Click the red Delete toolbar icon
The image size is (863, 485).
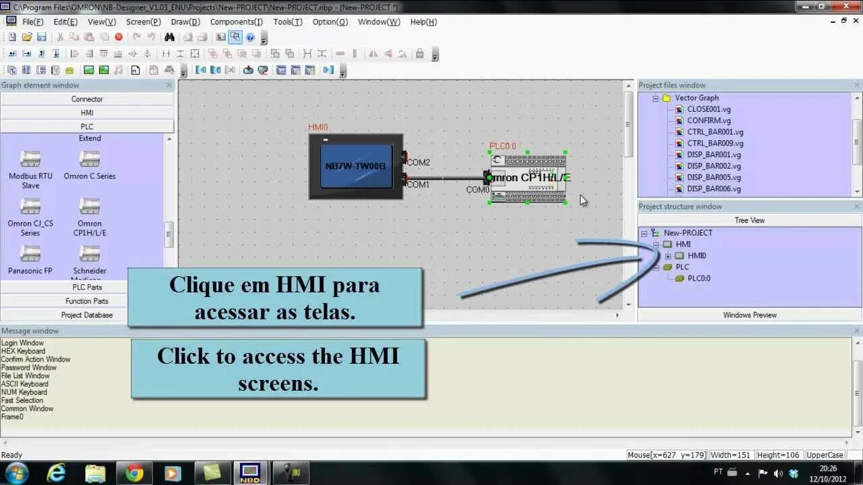point(119,37)
